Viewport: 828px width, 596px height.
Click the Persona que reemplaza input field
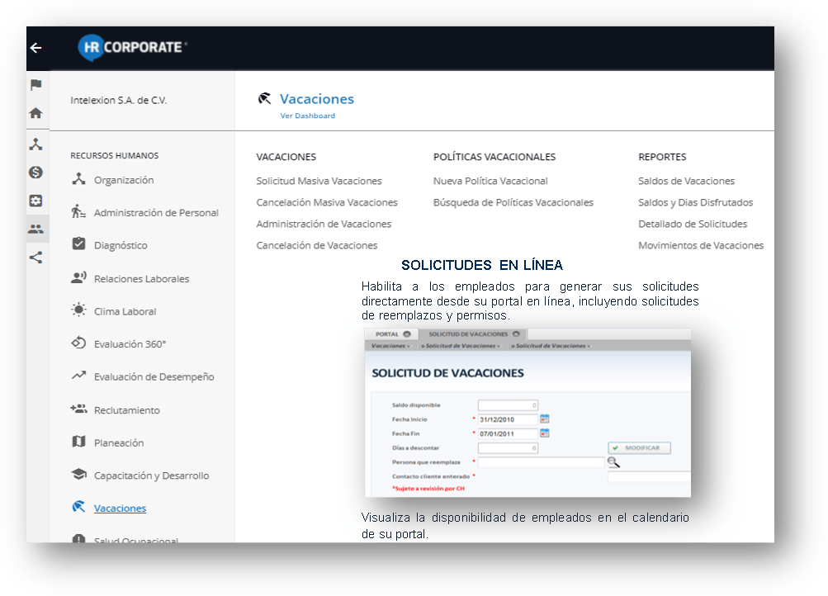pos(540,462)
